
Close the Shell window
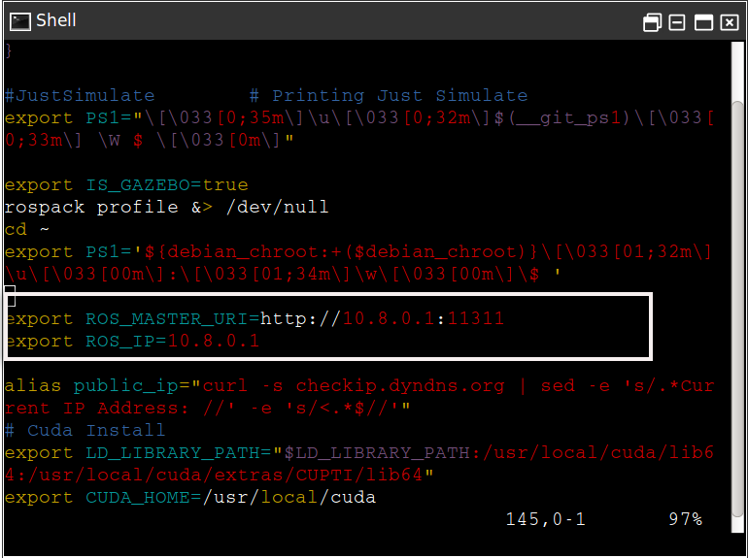click(730, 22)
